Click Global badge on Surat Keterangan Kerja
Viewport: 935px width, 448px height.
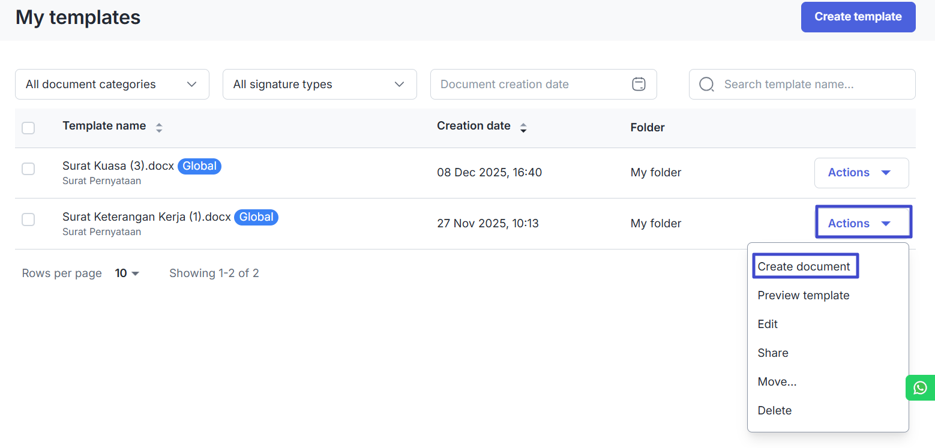(x=256, y=217)
